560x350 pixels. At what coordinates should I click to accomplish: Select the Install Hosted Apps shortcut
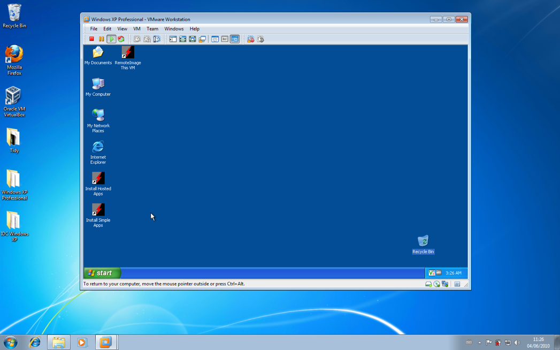[x=98, y=184]
